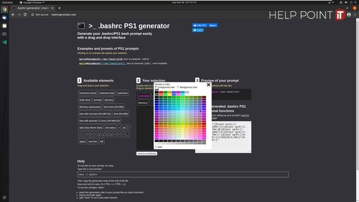Click the Chrome icon in the dock
359x202 pixels.
[4, 10]
